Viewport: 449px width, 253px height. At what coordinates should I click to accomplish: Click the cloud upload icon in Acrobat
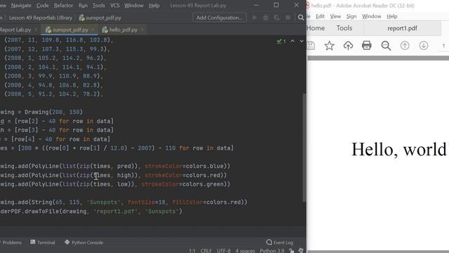[x=348, y=45]
